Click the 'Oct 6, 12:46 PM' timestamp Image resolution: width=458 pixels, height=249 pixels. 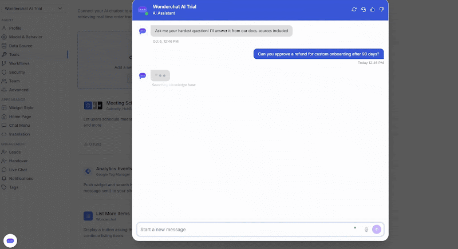(x=165, y=41)
